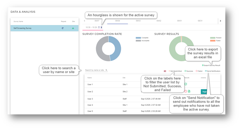Click the Search by name or site field

[96, 70]
